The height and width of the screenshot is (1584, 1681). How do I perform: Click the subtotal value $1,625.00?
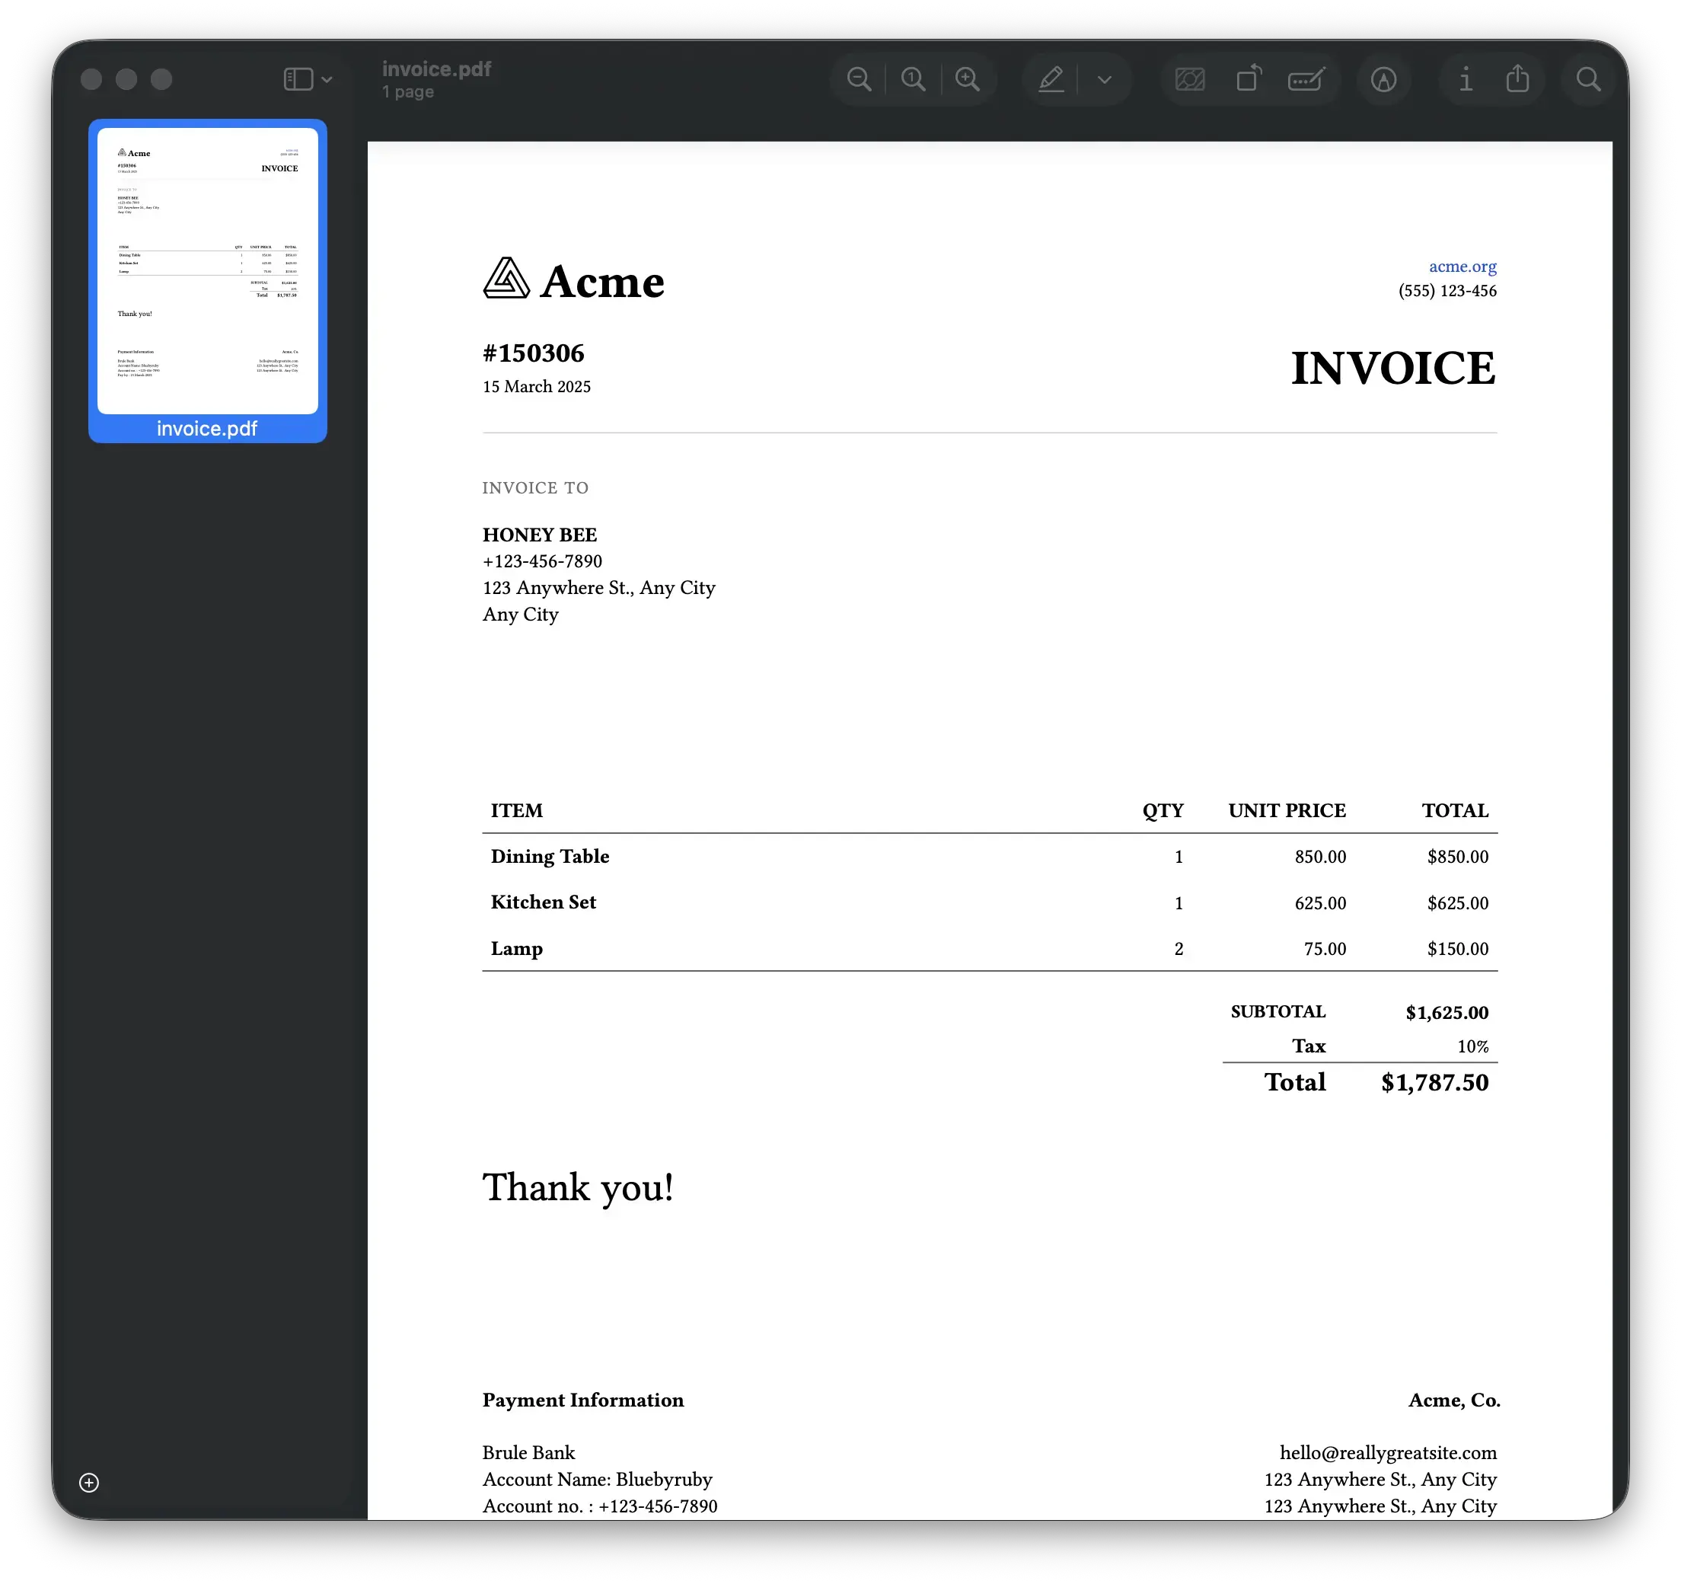click(1447, 1012)
